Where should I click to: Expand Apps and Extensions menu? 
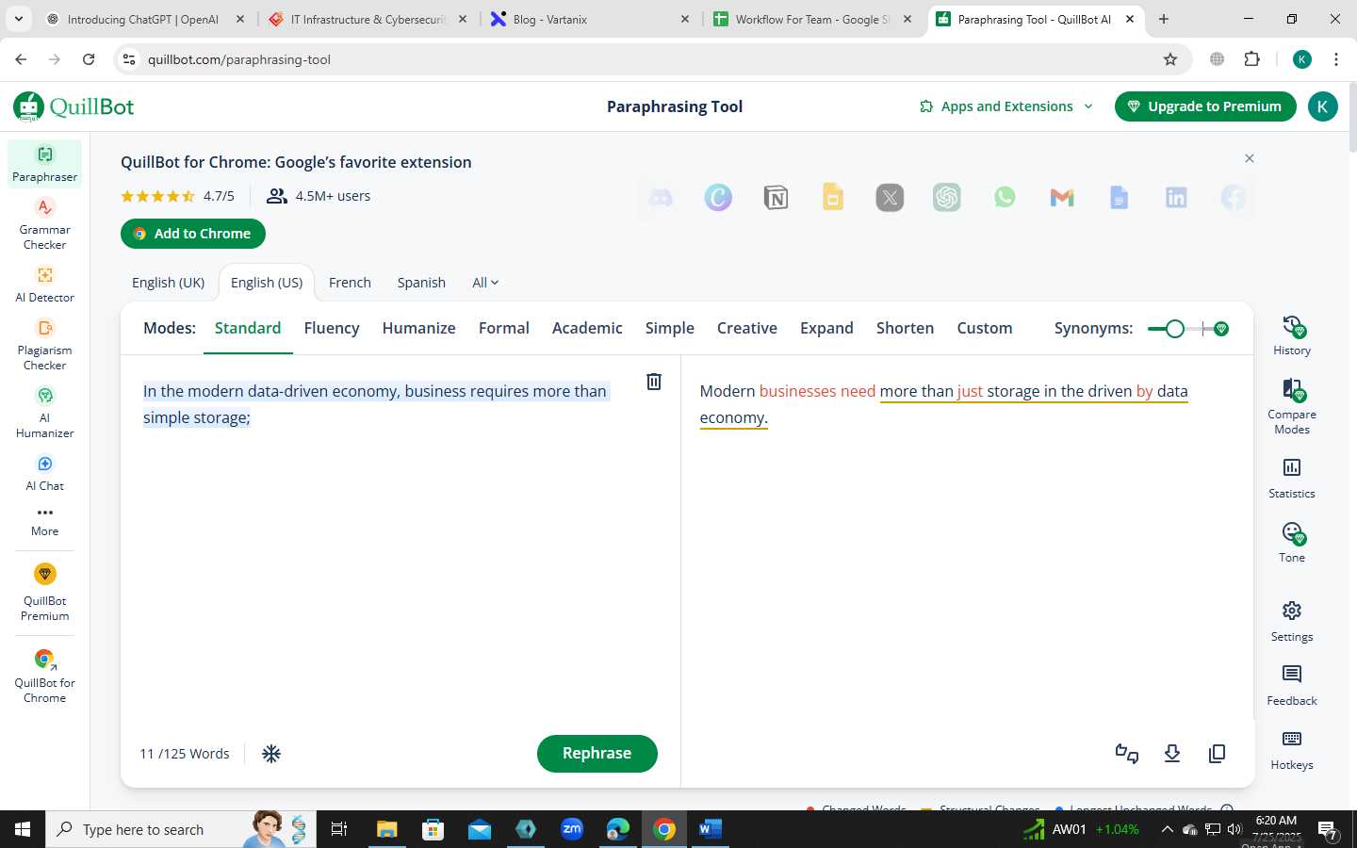click(1006, 106)
